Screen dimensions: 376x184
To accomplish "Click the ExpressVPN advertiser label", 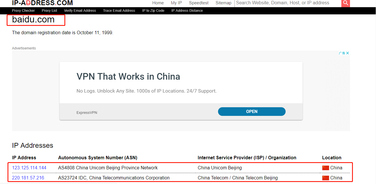I will click(87, 113).
